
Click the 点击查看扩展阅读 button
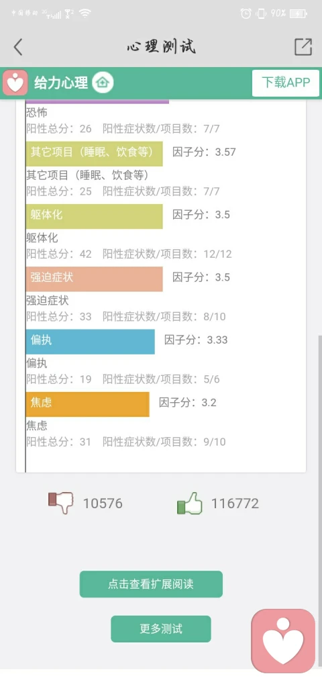click(151, 584)
